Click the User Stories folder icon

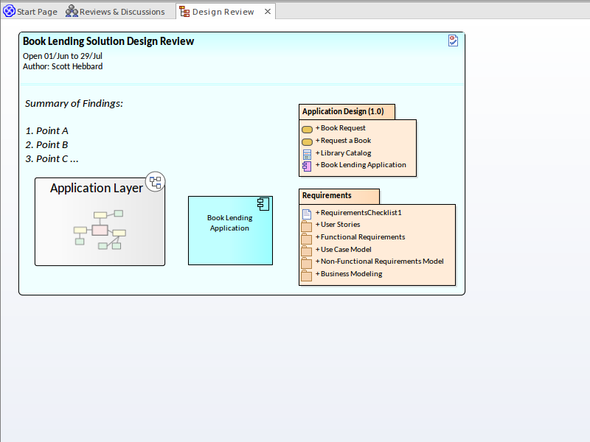pyautogui.click(x=307, y=225)
